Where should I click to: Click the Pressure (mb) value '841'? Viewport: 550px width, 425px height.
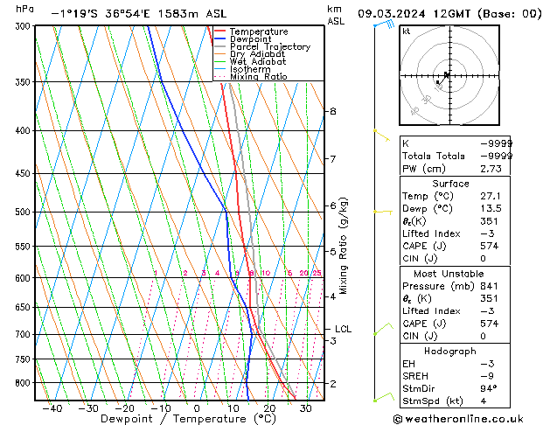coord(490,286)
